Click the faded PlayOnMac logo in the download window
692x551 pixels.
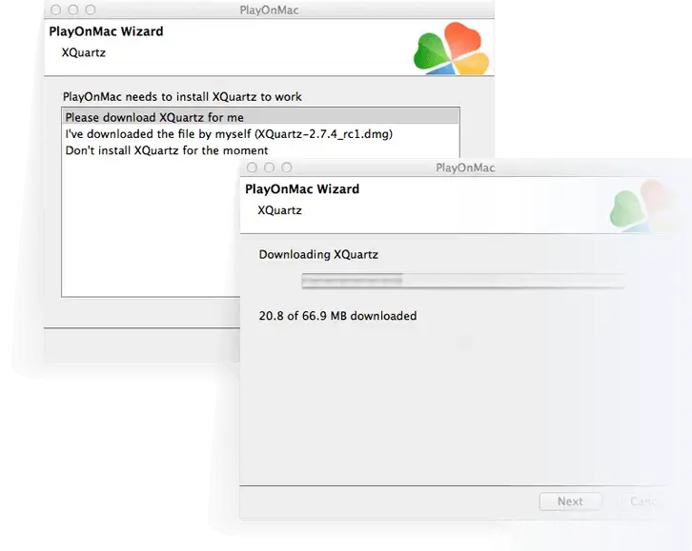point(642,207)
